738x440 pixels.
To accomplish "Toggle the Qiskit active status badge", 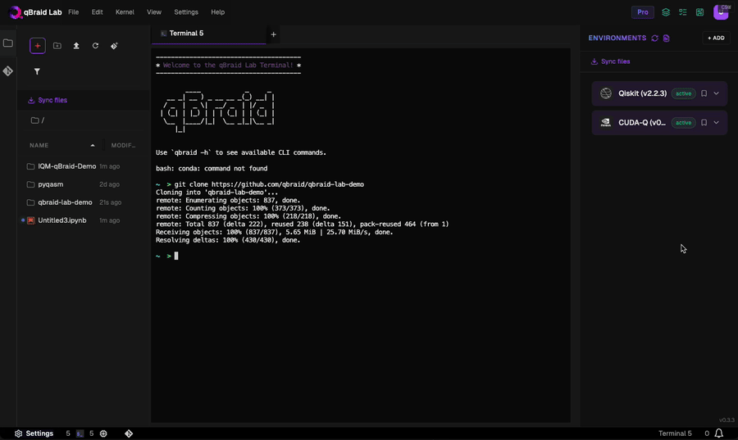I will tap(683, 93).
